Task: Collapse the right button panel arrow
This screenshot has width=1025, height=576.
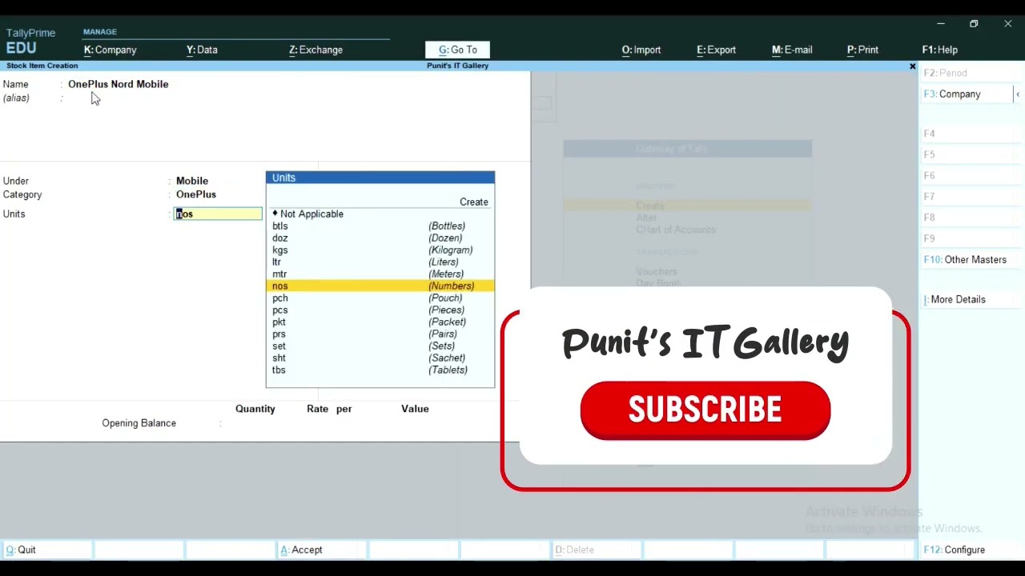Action: tap(1018, 94)
